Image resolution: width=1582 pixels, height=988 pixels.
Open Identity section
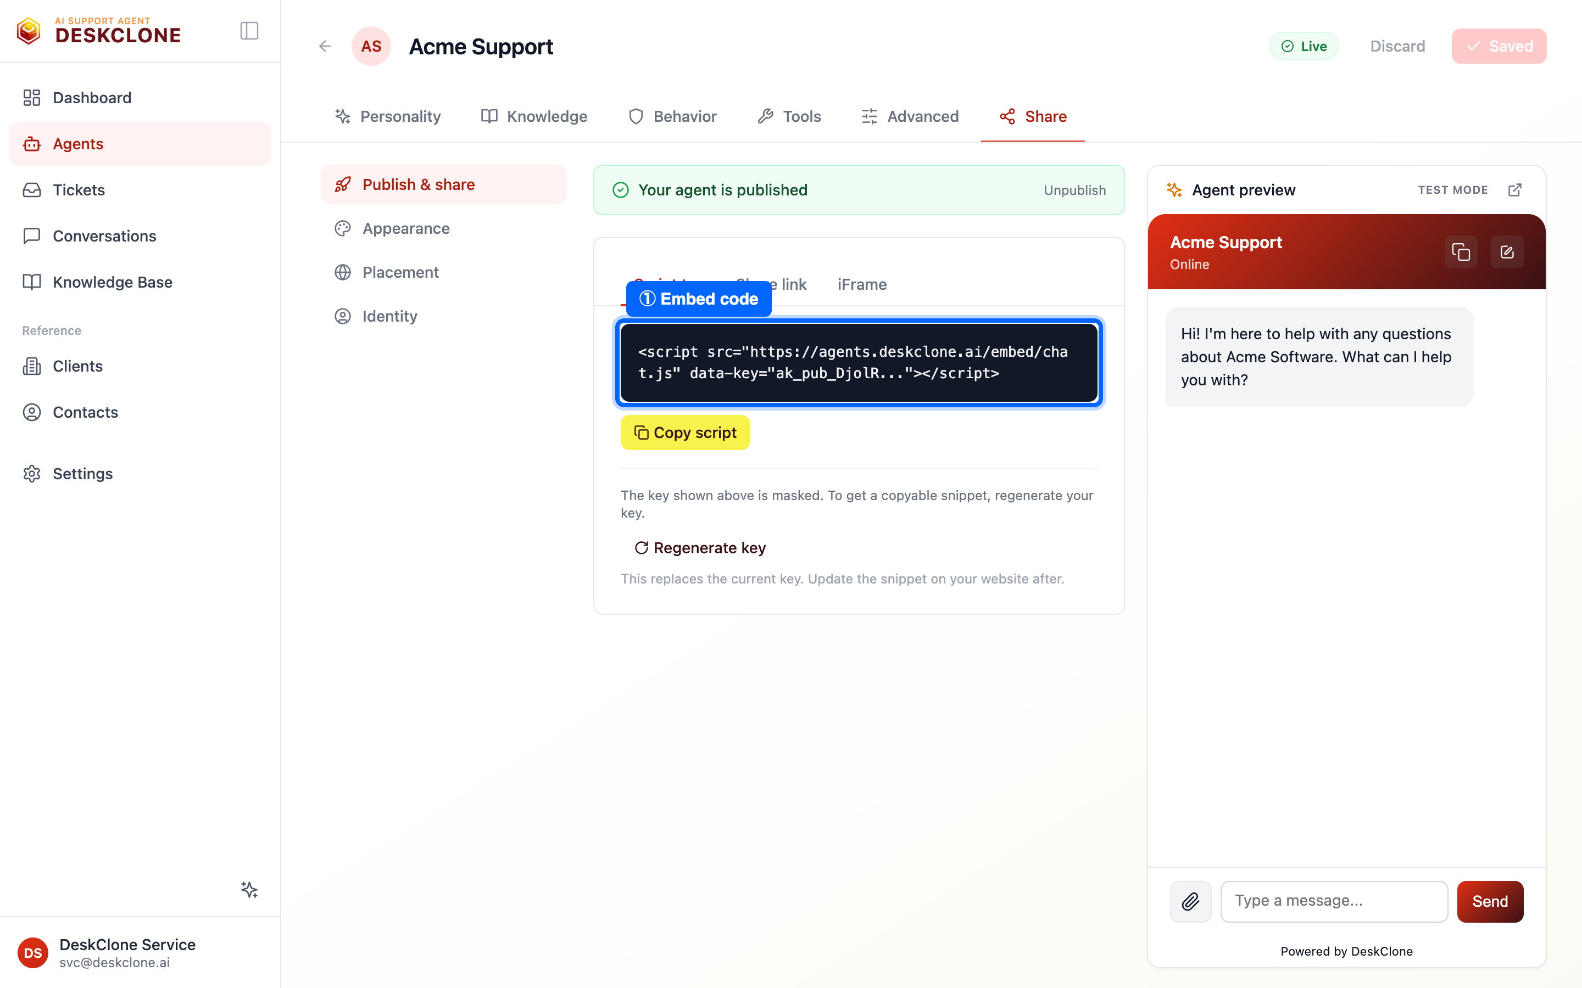[x=444, y=316]
